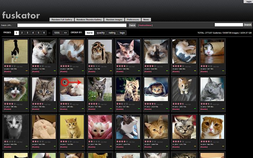Screen dimensions: 253x158
Task: Open the hissing fluffy cat thumbnail
Action: tap(16, 89)
